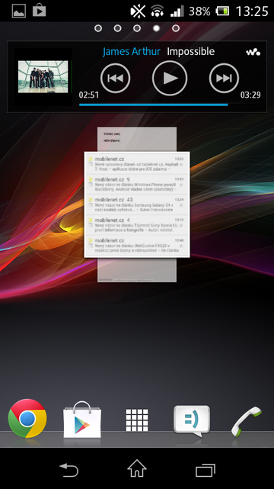Open the Messaging app with smiley bubble
Viewport: 274px width, 489px height.
[x=192, y=420]
